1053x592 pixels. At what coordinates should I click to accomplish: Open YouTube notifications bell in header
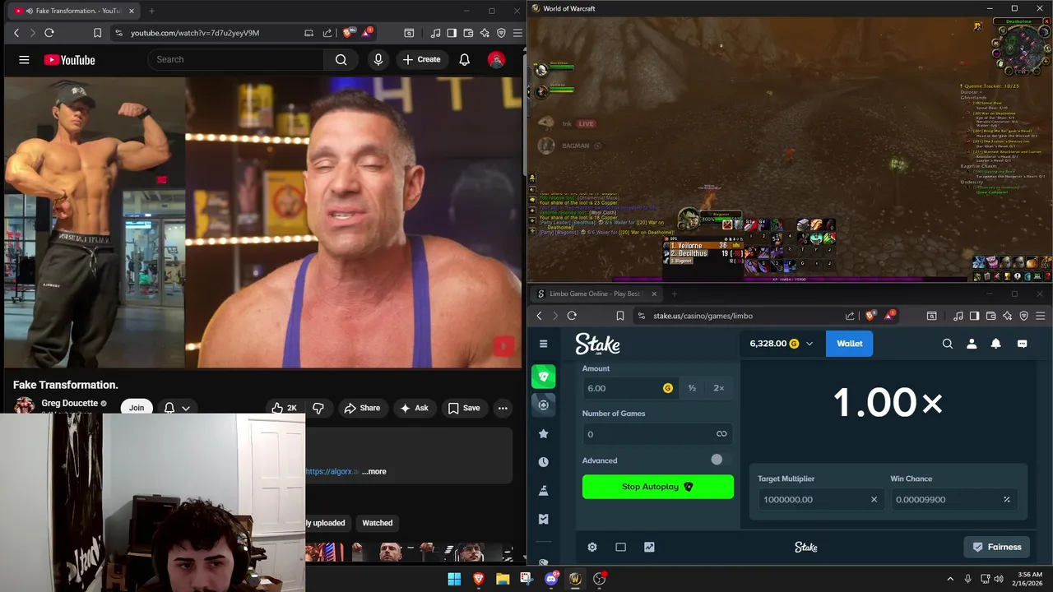(x=465, y=59)
